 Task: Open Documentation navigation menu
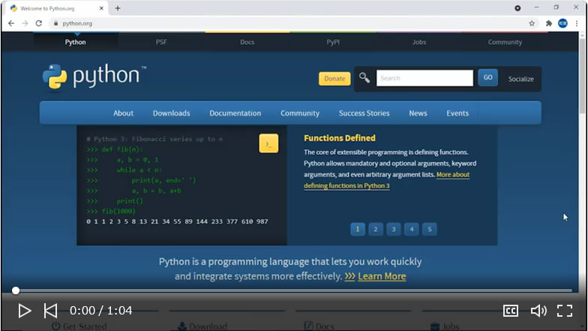tap(235, 113)
